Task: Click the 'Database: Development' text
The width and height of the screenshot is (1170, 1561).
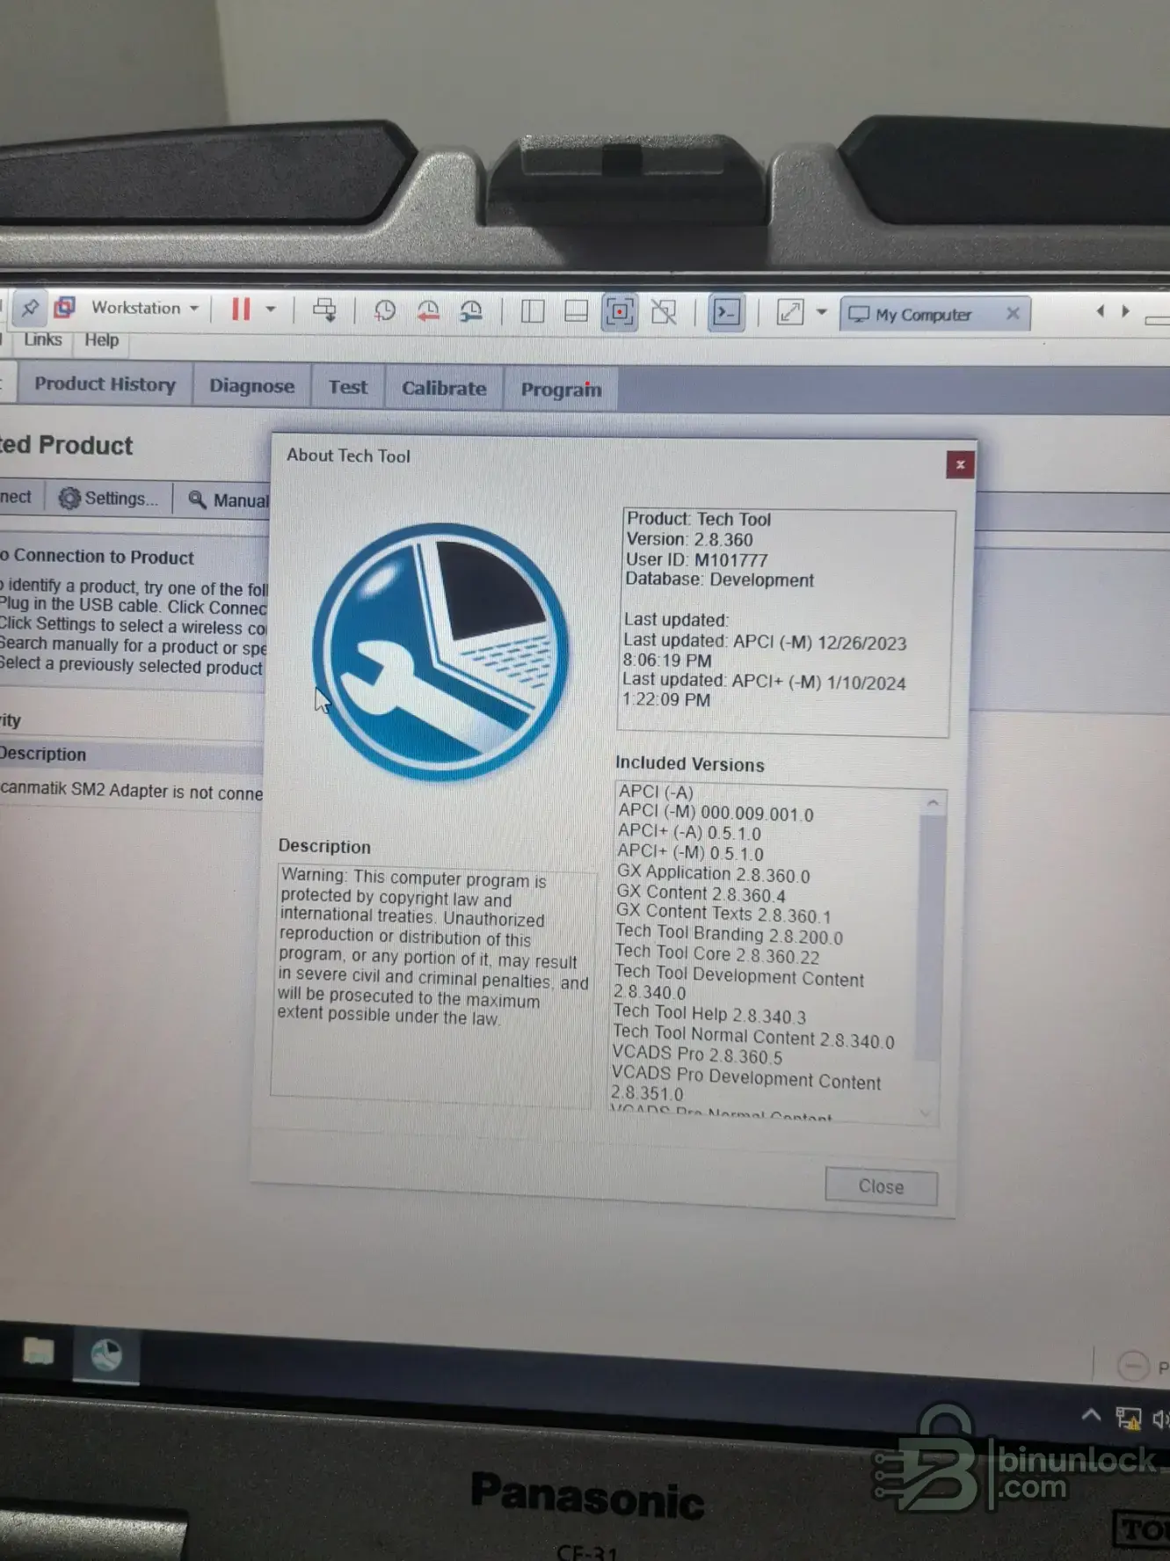Action: pyautogui.click(x=719, y=580)
